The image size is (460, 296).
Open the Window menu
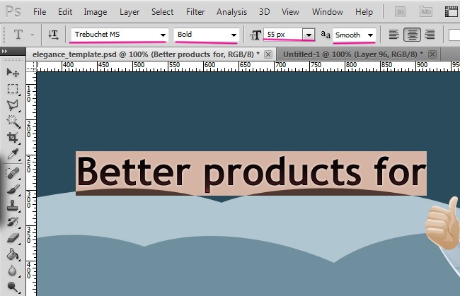328,12
